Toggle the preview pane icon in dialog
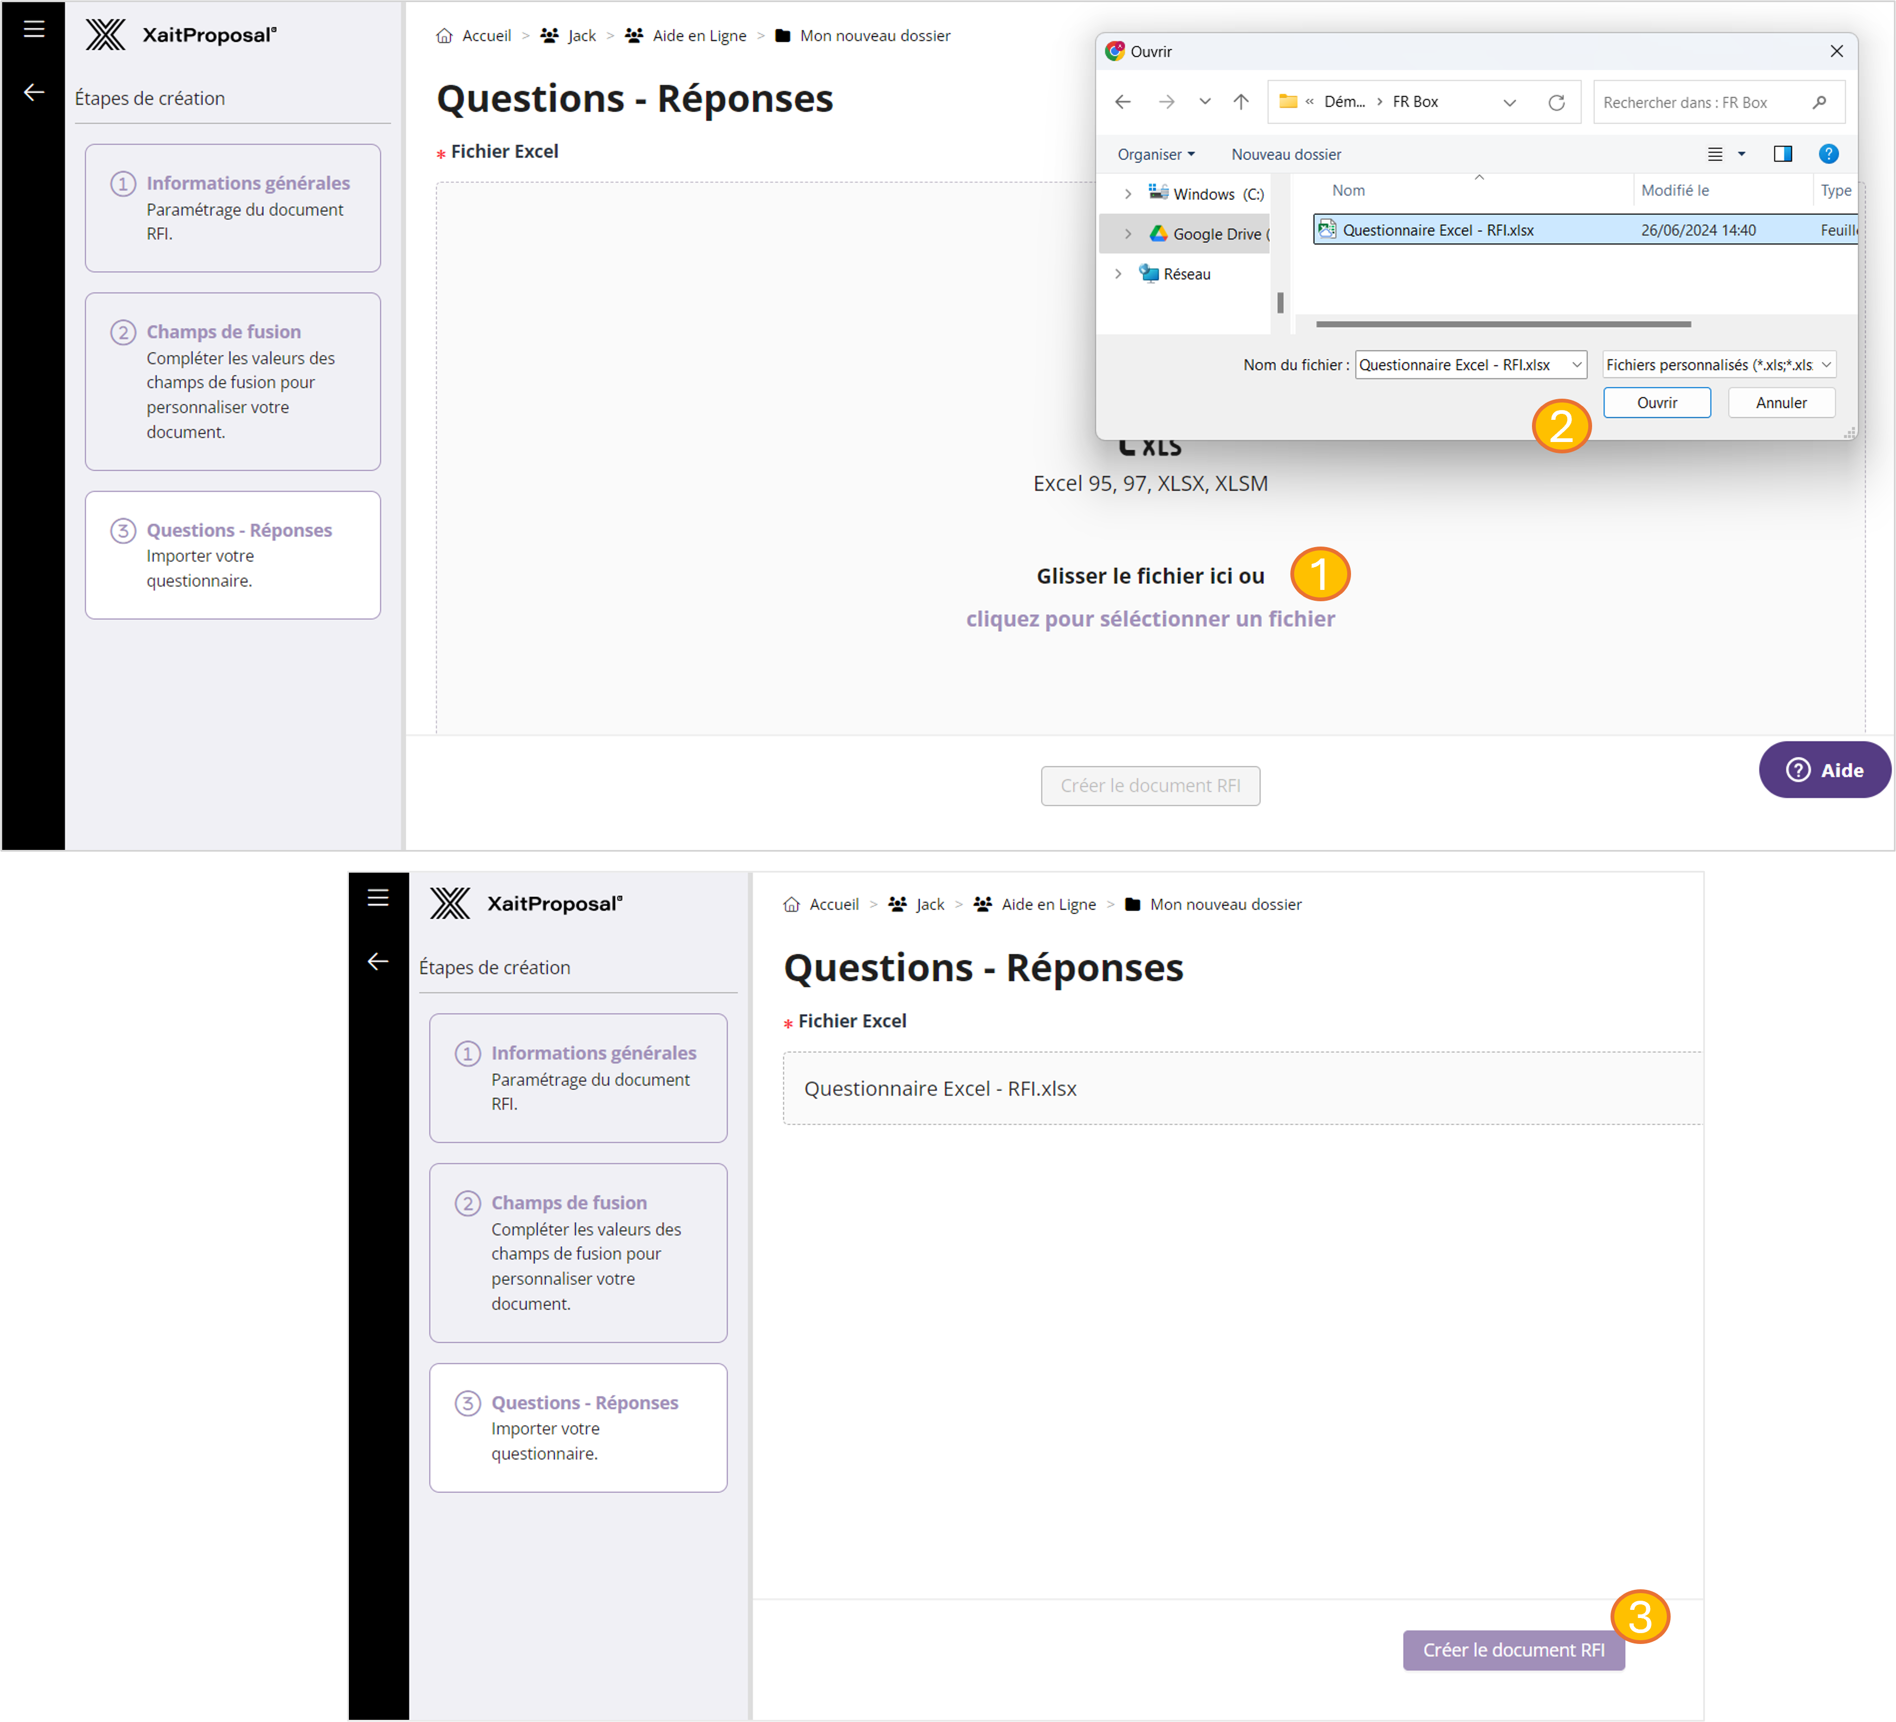Screen dimensions: 1896x1722 (1782, 154)
